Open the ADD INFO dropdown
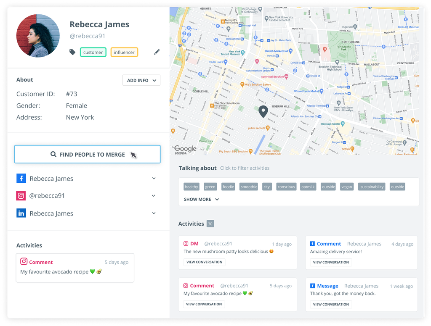Viewport: 431px width, 326px height. click(x=141, y=80)
